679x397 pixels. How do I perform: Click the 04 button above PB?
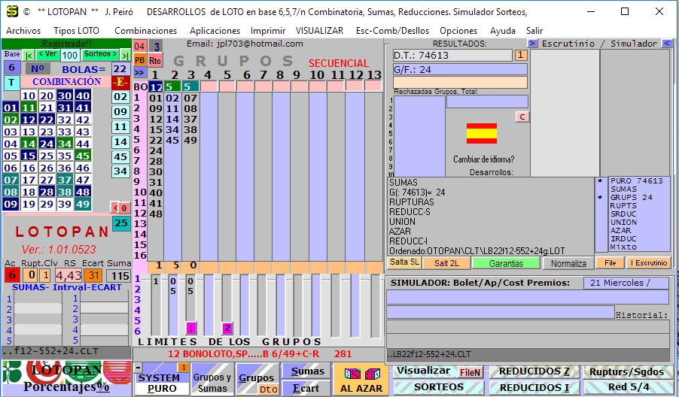pyautogui.click(x=139, y=47)
